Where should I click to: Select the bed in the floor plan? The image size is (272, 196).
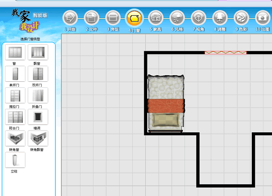166,103
